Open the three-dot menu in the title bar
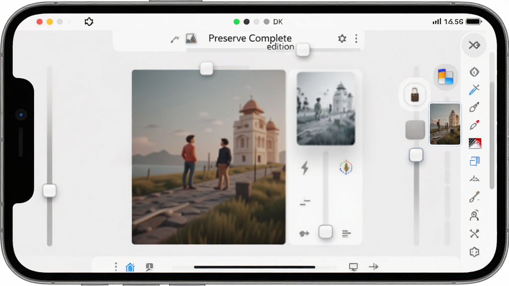 tap(356, 39)
